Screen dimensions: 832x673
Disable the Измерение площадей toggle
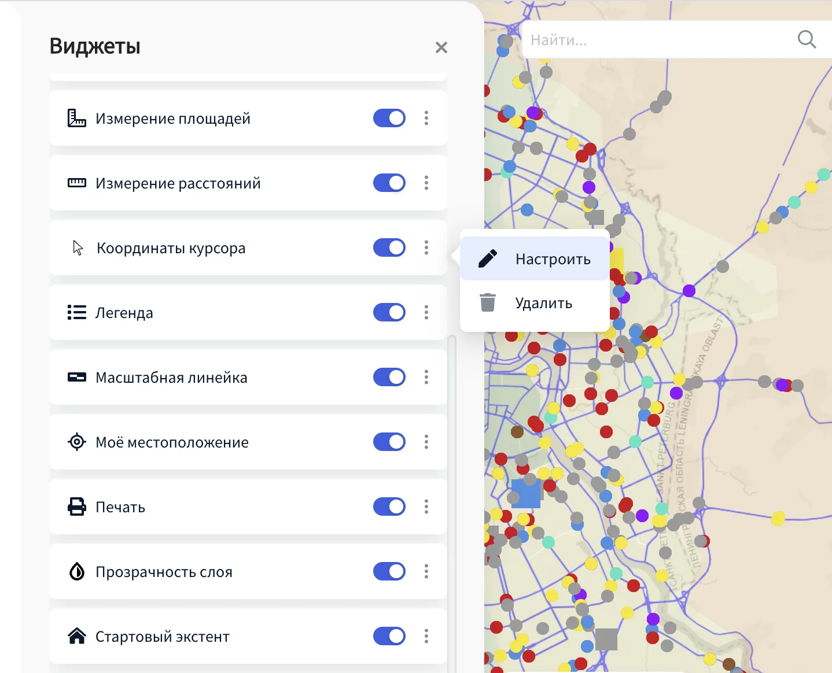[389, 119]
